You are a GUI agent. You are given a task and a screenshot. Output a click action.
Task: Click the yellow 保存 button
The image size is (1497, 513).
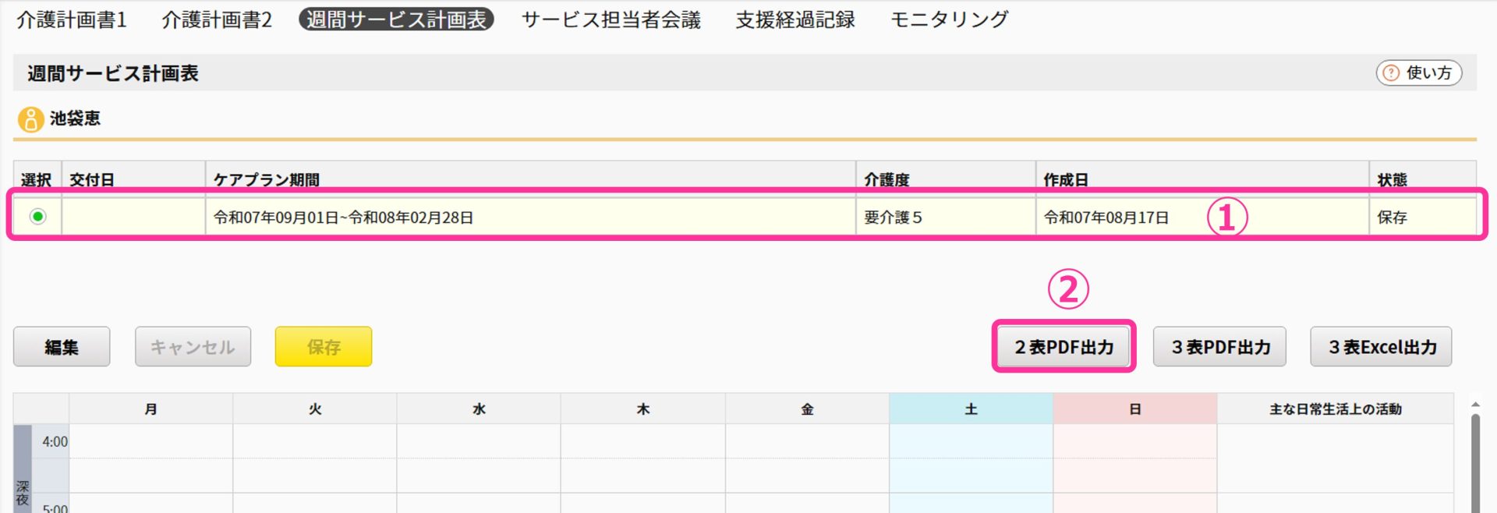pos(323,347)
